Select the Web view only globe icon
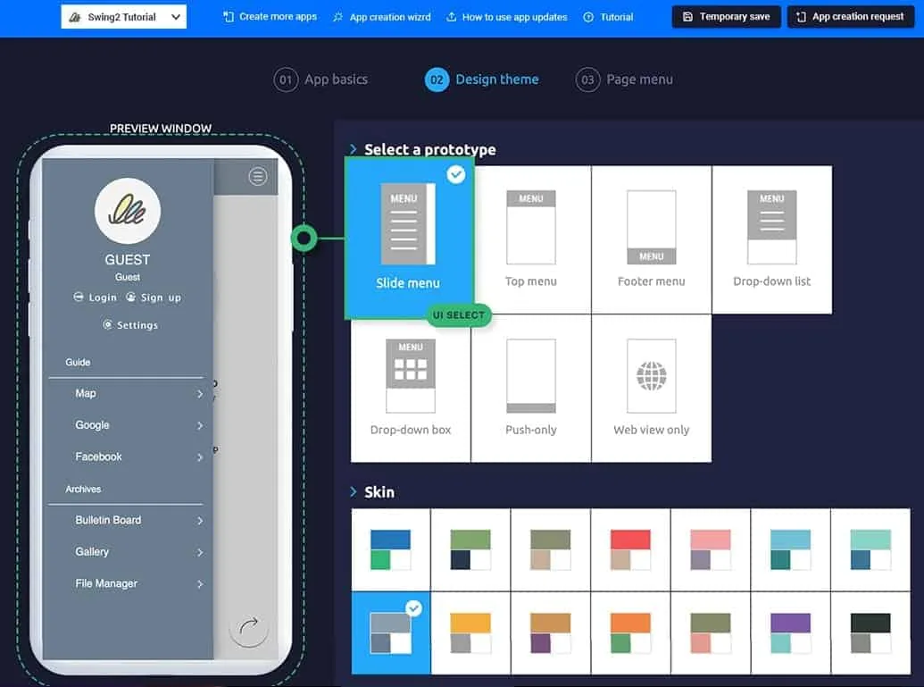This screenshot has width=924, height=687. 651,375
